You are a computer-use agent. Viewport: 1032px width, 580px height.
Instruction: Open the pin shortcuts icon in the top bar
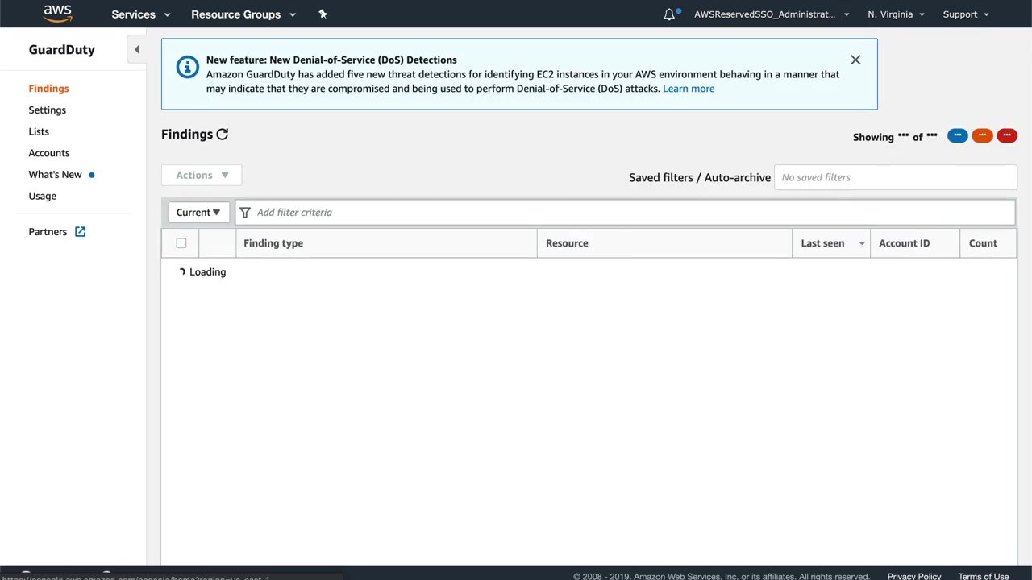click(322, 14)
